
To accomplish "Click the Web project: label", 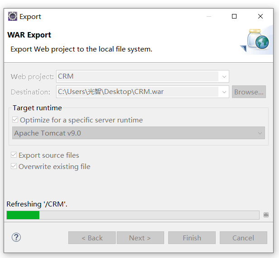I will tap(32, 77).
